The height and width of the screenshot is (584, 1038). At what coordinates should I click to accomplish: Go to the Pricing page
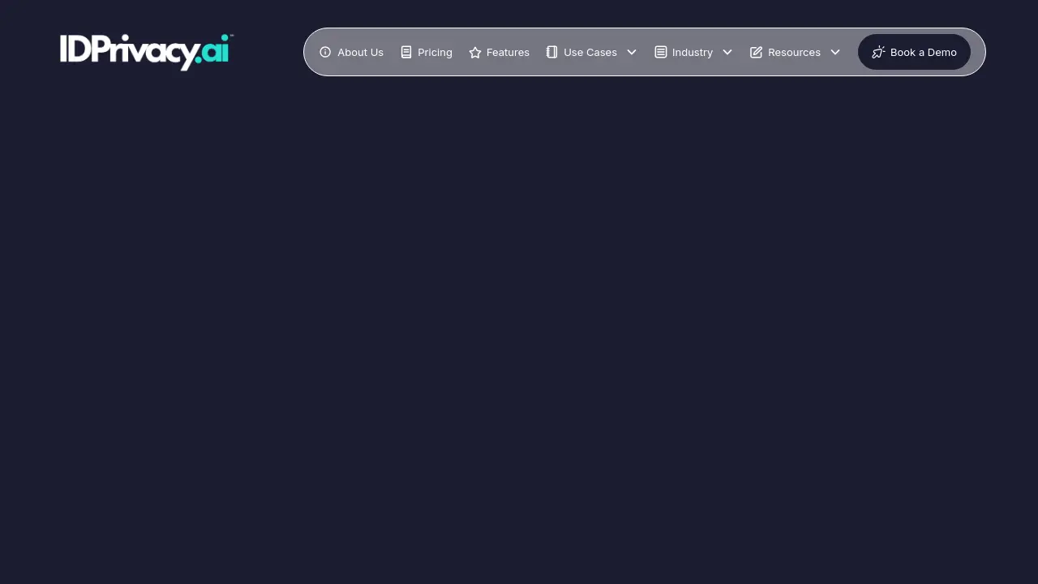point(435,52)
